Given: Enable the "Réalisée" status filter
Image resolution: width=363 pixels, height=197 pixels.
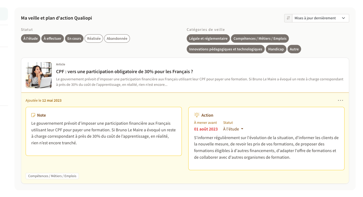Looking at the screenshot, I should coord(94,39).
